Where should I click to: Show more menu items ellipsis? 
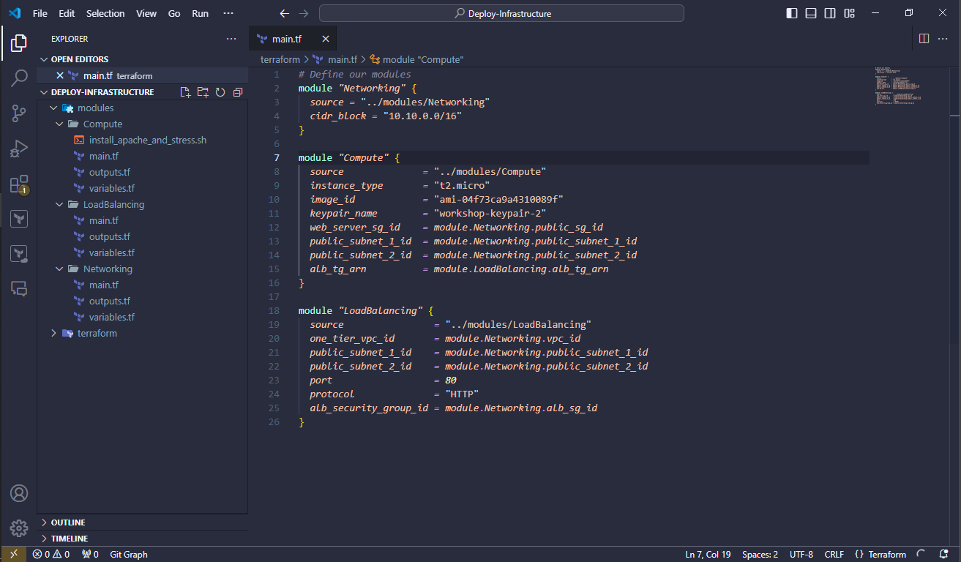[228, 13]
